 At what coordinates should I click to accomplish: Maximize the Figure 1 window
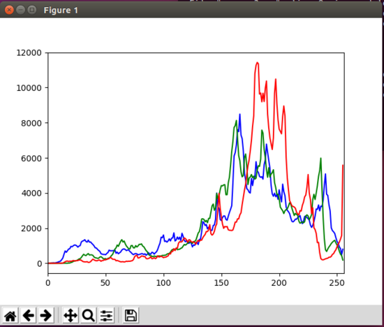[32, 10]
